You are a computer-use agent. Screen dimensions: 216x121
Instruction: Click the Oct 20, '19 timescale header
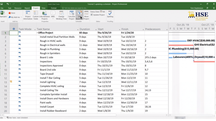pyautogui.click(x=183, y=25)
